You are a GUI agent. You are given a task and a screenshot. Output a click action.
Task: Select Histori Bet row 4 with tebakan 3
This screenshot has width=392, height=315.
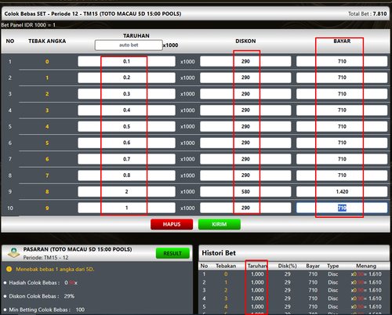pos(294,299)
